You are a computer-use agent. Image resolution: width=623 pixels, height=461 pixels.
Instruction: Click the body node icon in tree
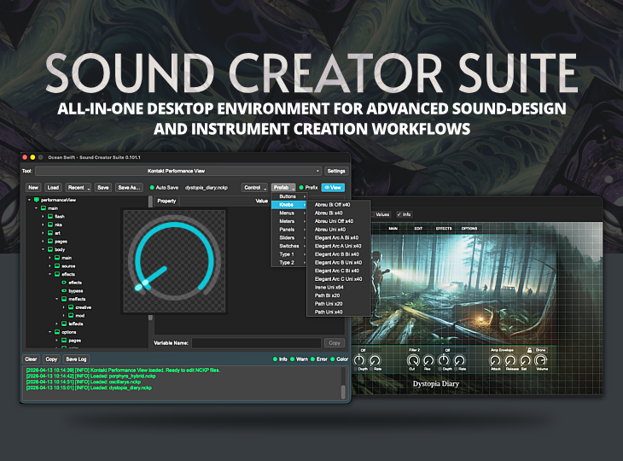pyautogui.click(x=50, y=249)
